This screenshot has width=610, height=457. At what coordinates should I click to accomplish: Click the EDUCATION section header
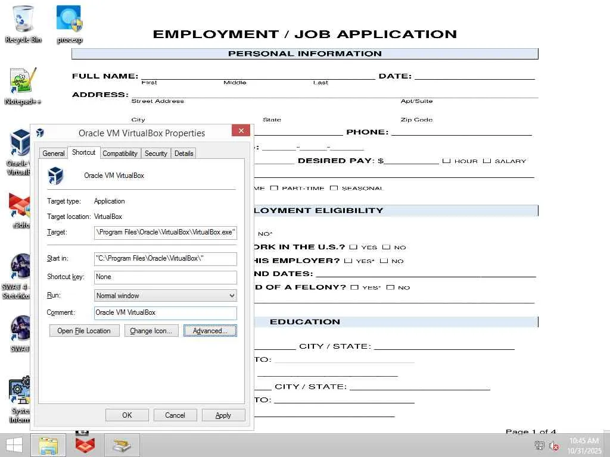tap(305, 322)
